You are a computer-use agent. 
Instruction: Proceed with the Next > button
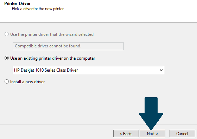click(152, 134)
